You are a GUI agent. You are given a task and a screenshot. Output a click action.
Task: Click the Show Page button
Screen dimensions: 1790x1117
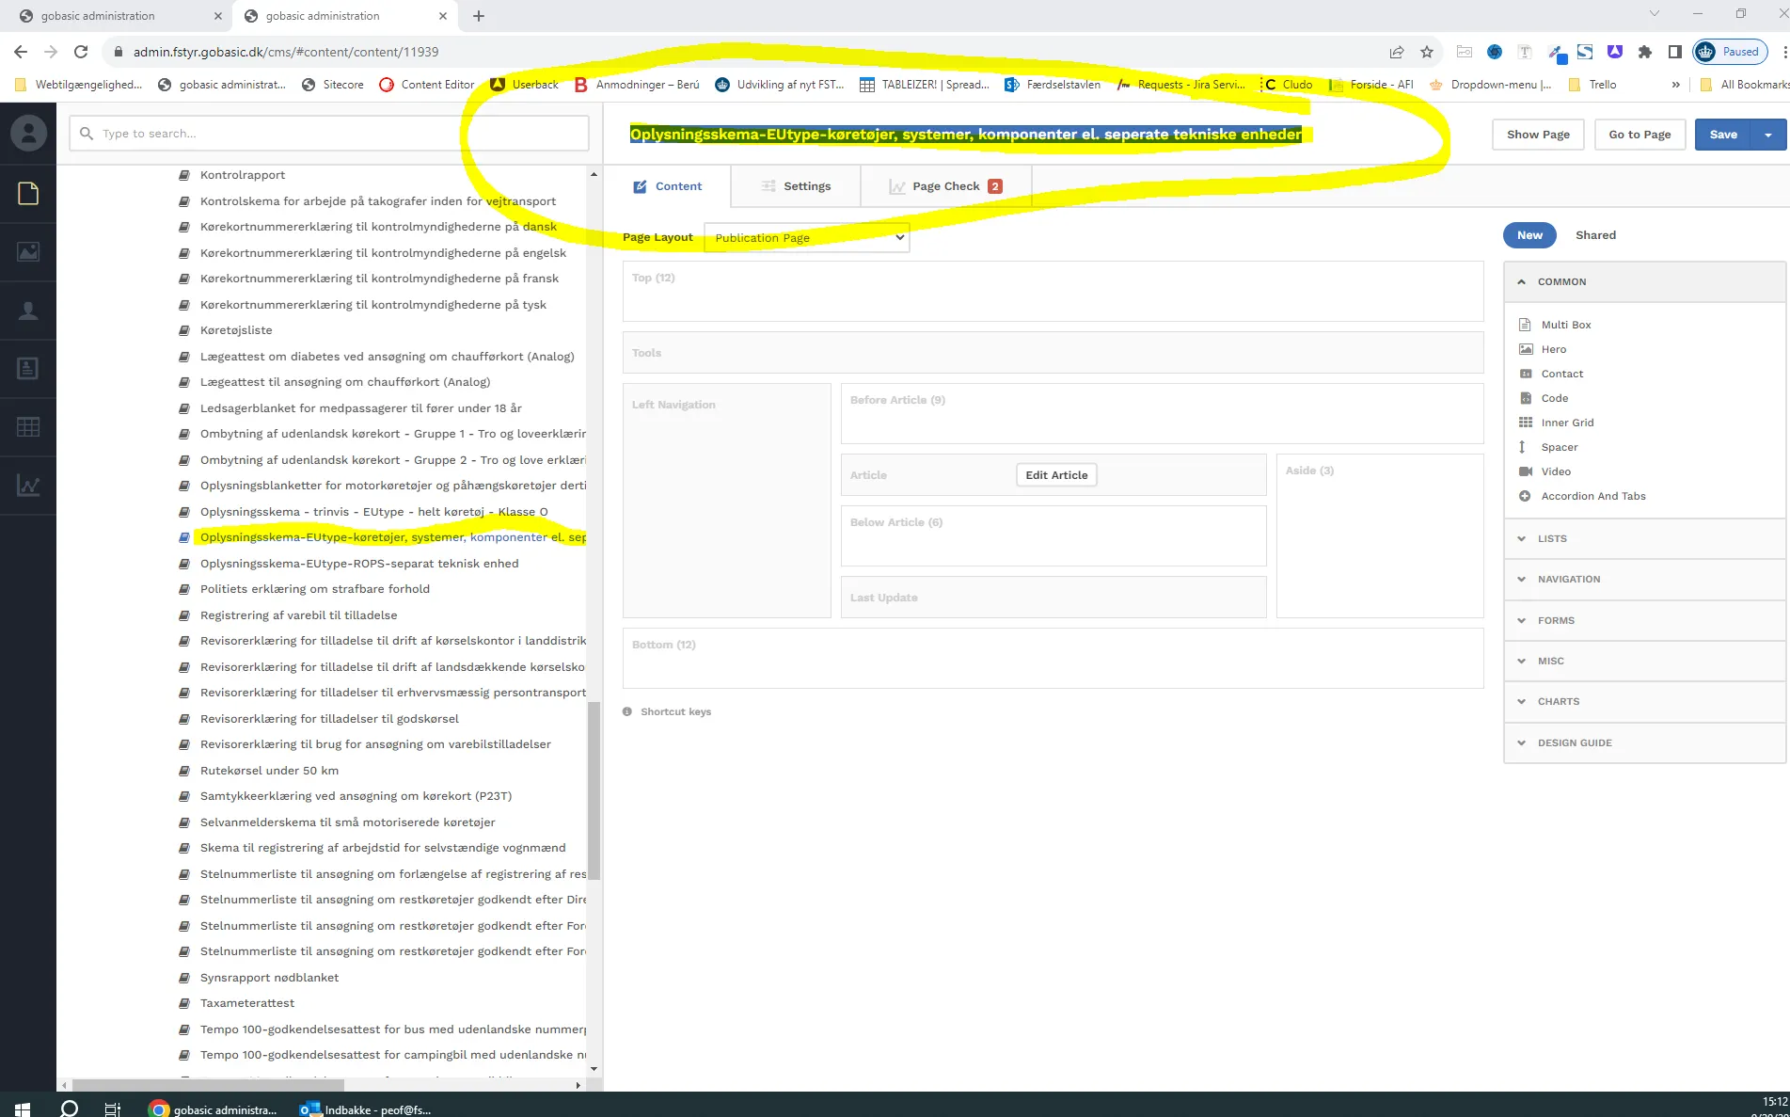click(1538, 135)
